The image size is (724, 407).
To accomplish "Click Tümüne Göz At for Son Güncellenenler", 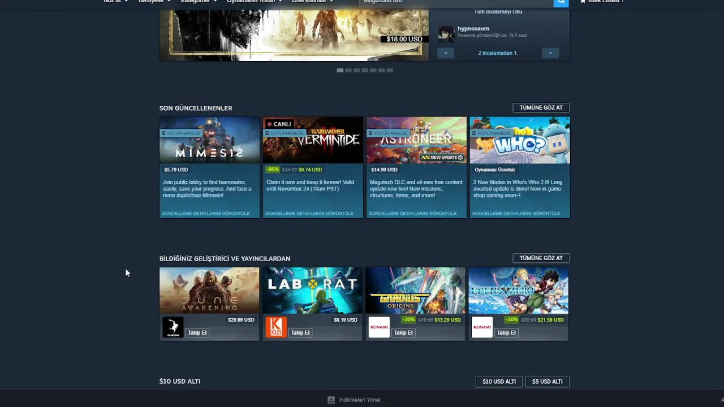I will pos(541,107).
